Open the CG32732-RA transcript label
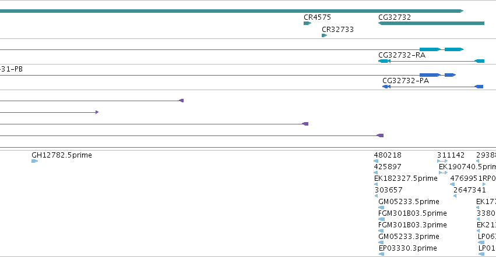The image size is (496, 257). click(x=402, y=55)
